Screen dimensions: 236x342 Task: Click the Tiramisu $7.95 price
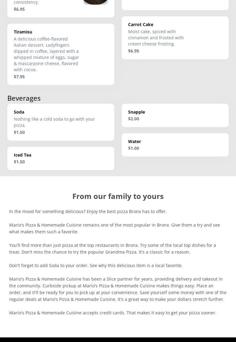pos(19,77)
